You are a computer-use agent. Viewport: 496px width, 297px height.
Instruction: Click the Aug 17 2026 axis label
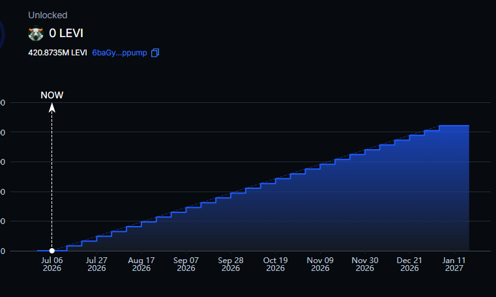[141, 264]
